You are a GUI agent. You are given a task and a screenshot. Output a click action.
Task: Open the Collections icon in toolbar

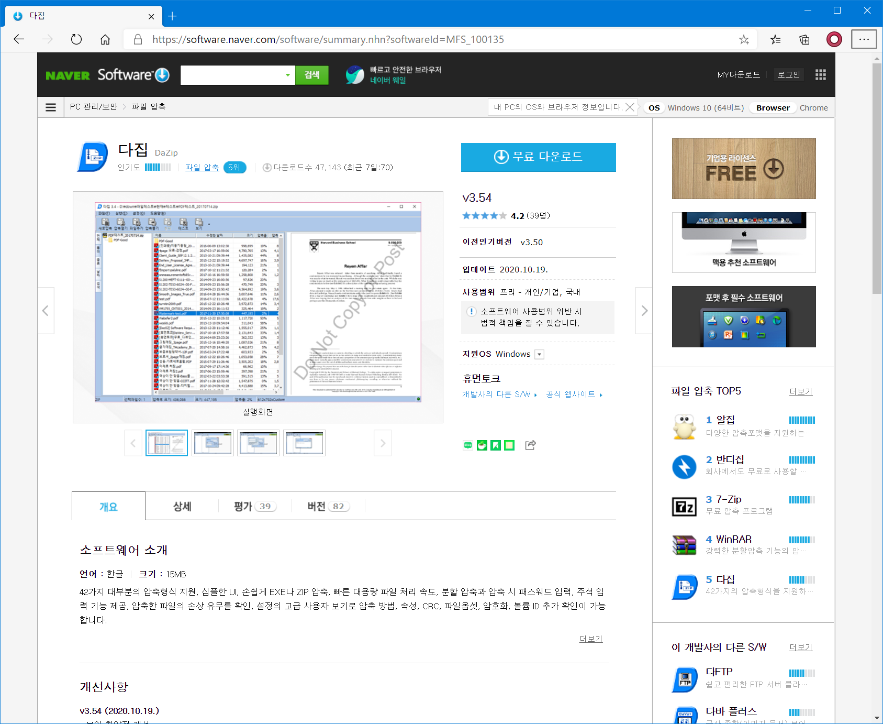click(804, 39)
